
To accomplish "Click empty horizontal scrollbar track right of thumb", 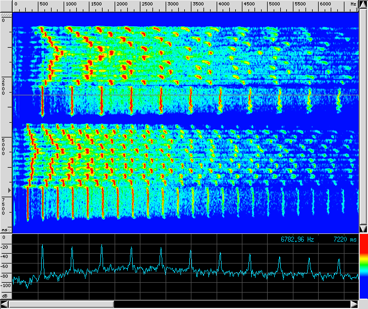I will click(x=230, y=304).
